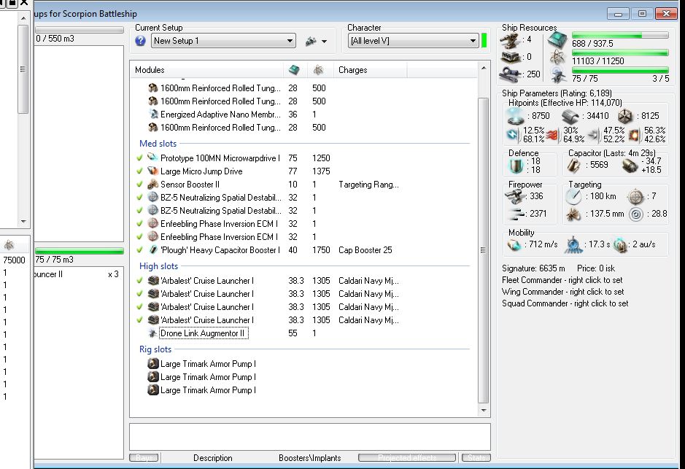
Task: Switch to the Stats tab
Action: 476,457
